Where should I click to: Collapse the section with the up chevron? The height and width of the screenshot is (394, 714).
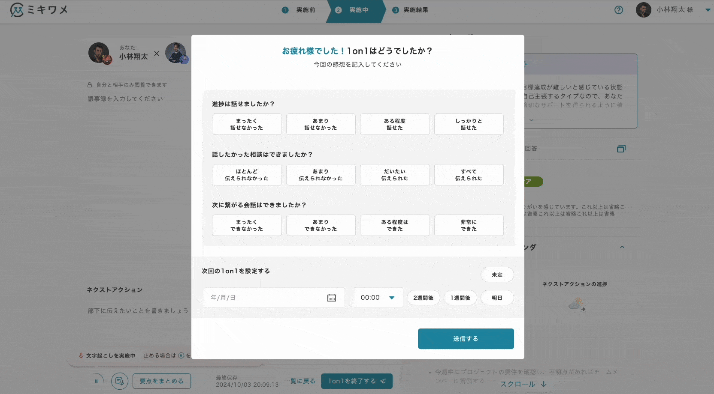pos(622,247)
